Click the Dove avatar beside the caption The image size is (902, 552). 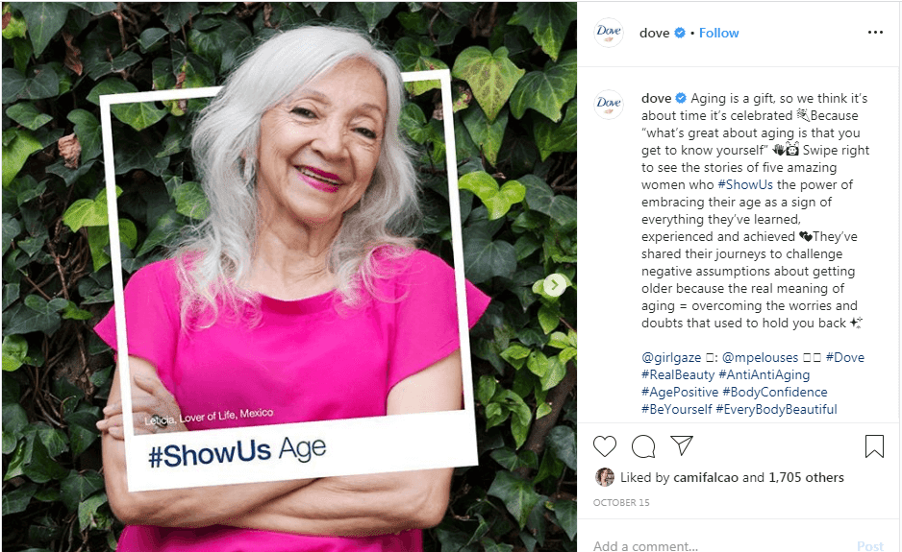click(x=609, y=105)
